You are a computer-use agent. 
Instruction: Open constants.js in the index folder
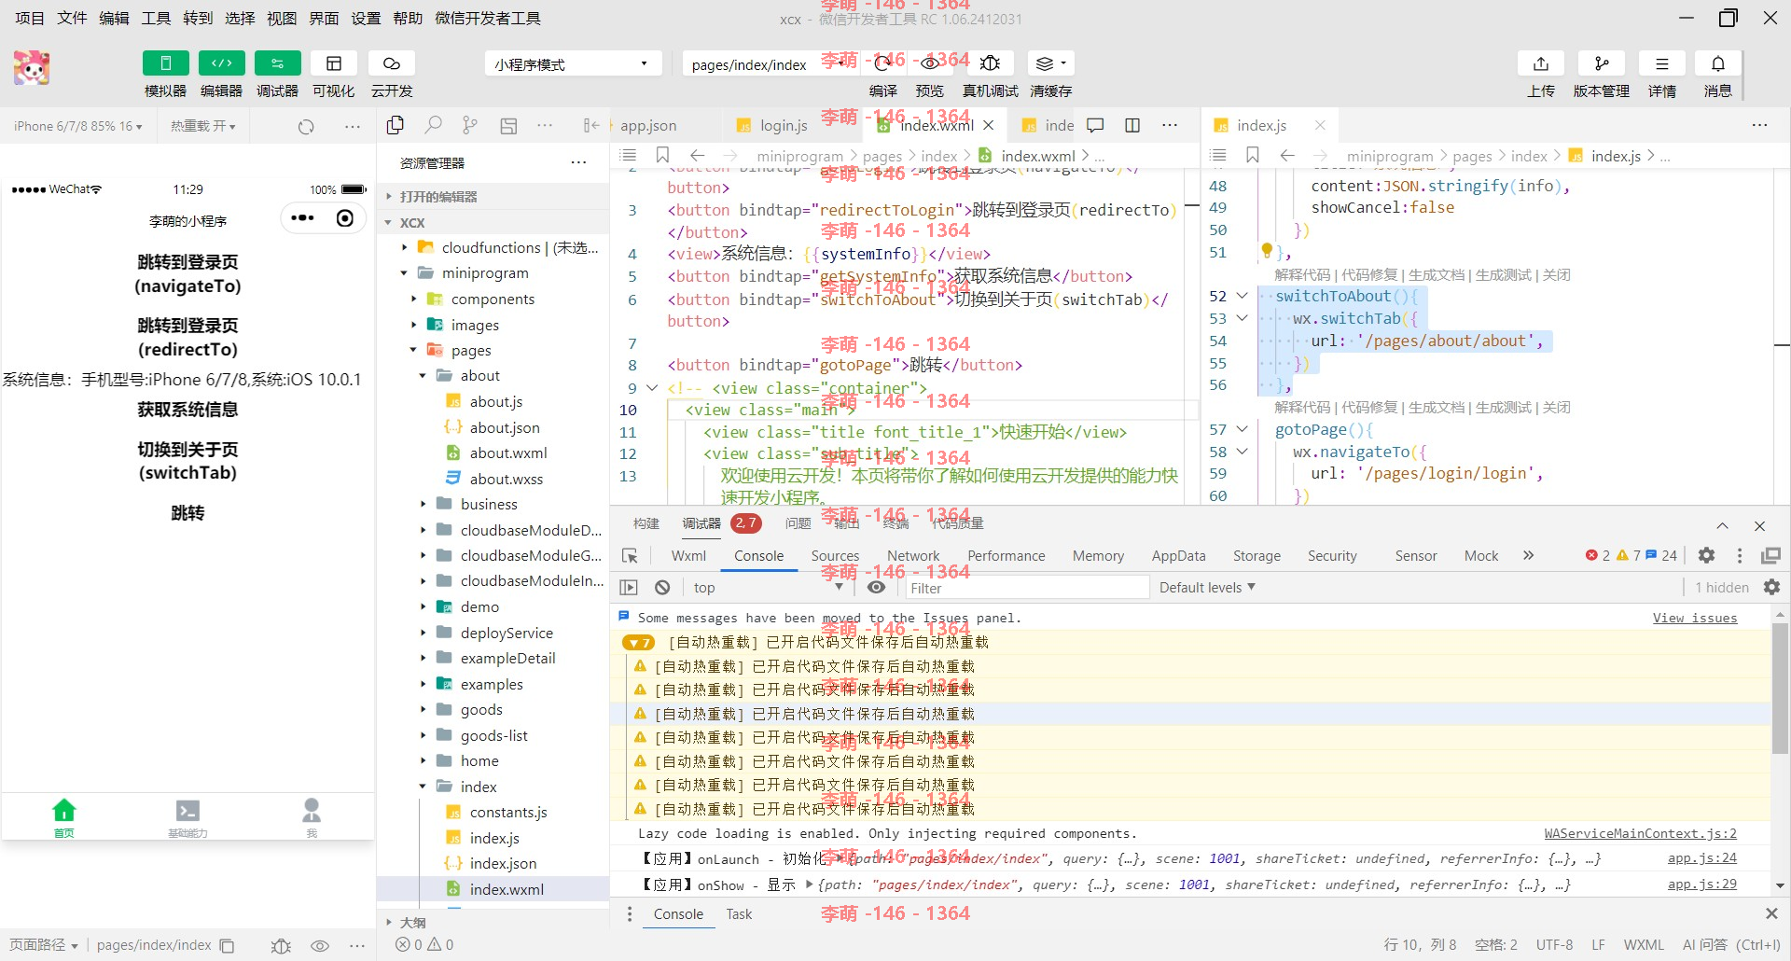(508, 813)
